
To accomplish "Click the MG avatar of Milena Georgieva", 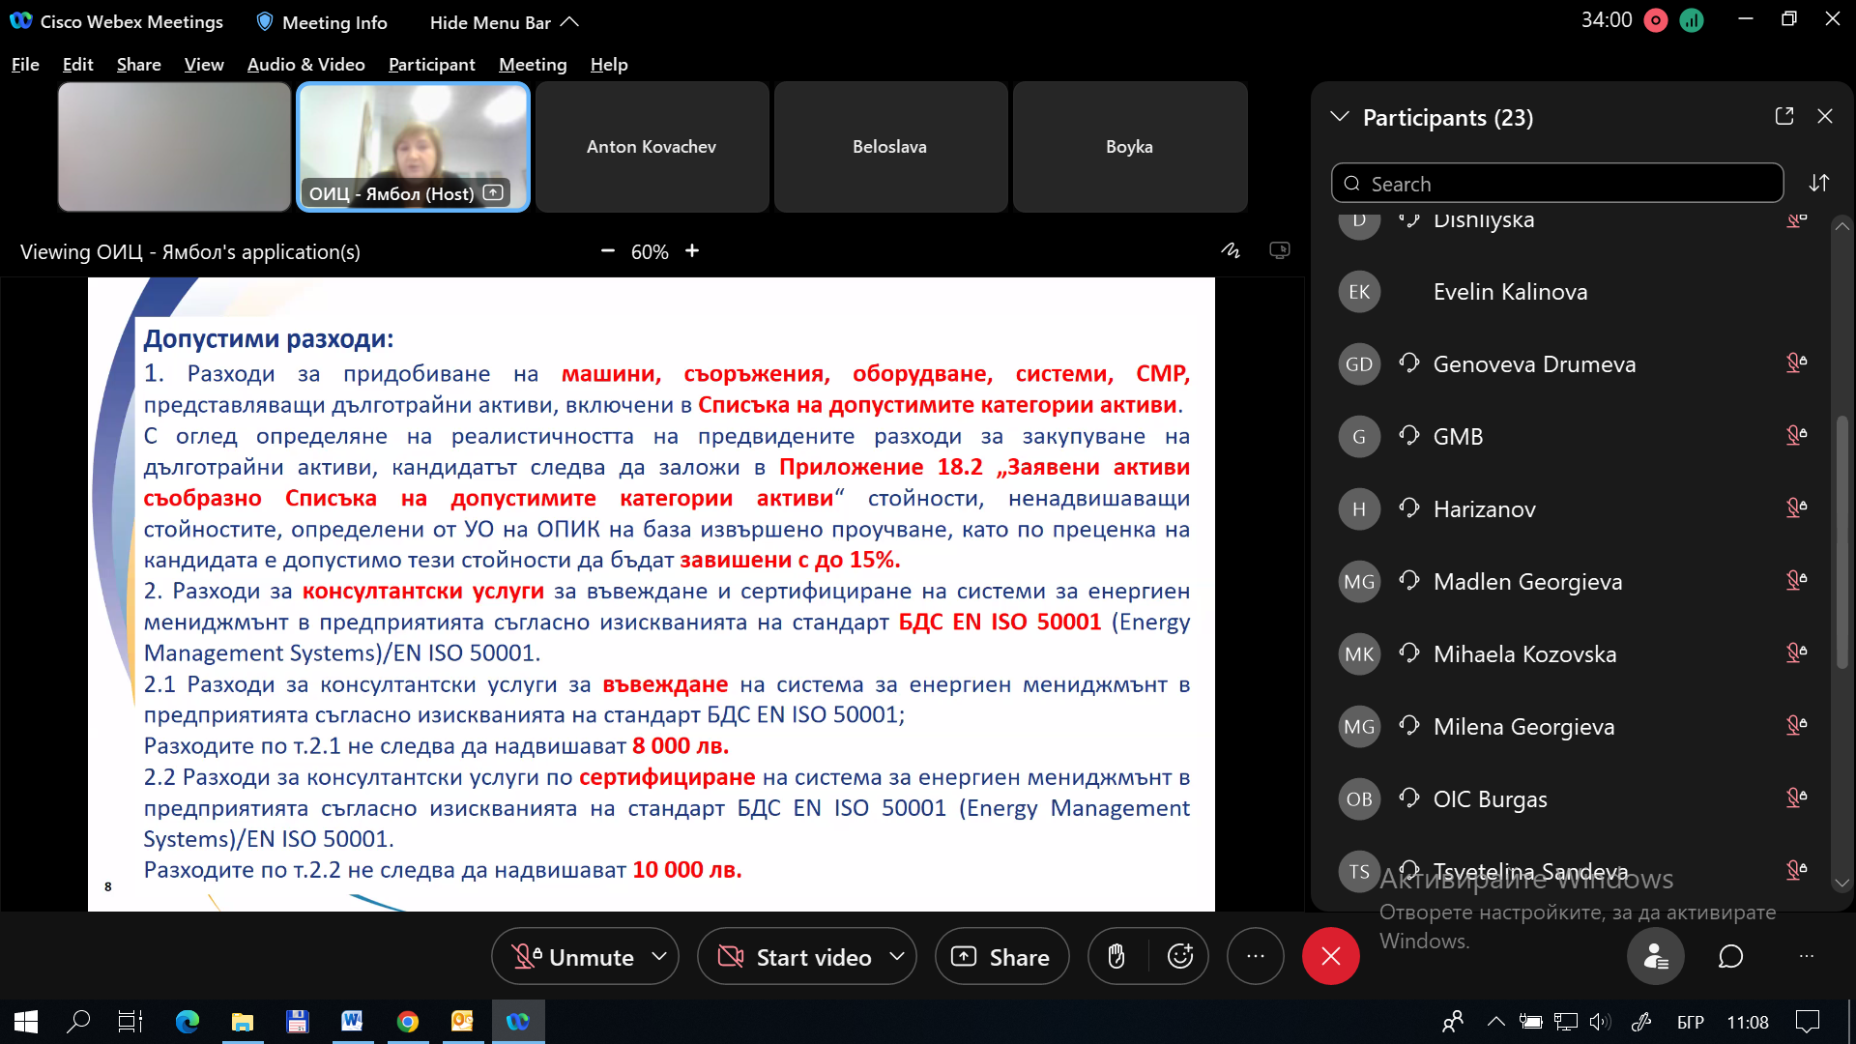I will pyautogui.click(x=1359, y=726).
